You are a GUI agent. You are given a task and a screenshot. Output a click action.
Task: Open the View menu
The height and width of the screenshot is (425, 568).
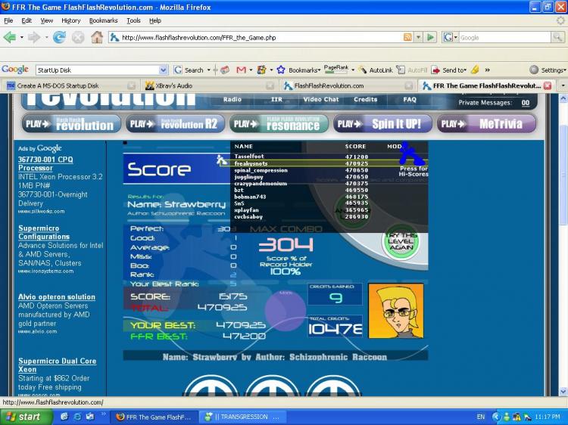pyautogui.click(x=46, y=20)
